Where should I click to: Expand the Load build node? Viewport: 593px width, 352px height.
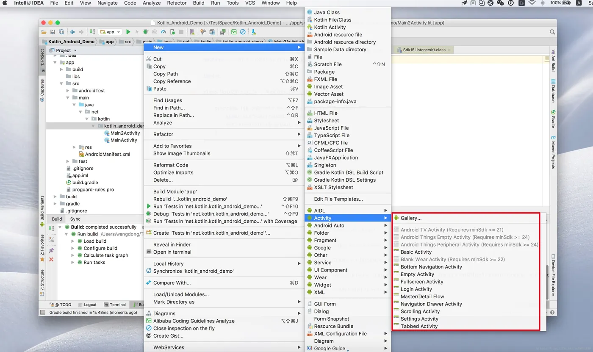[x=72, y=241]
